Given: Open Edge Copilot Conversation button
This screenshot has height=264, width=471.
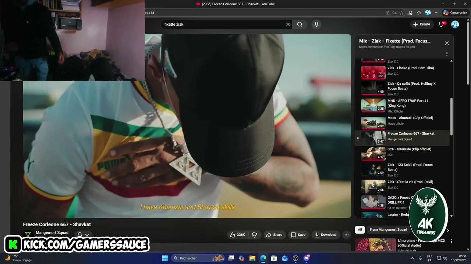Looking at the screenshot, I should click(456, 12).
